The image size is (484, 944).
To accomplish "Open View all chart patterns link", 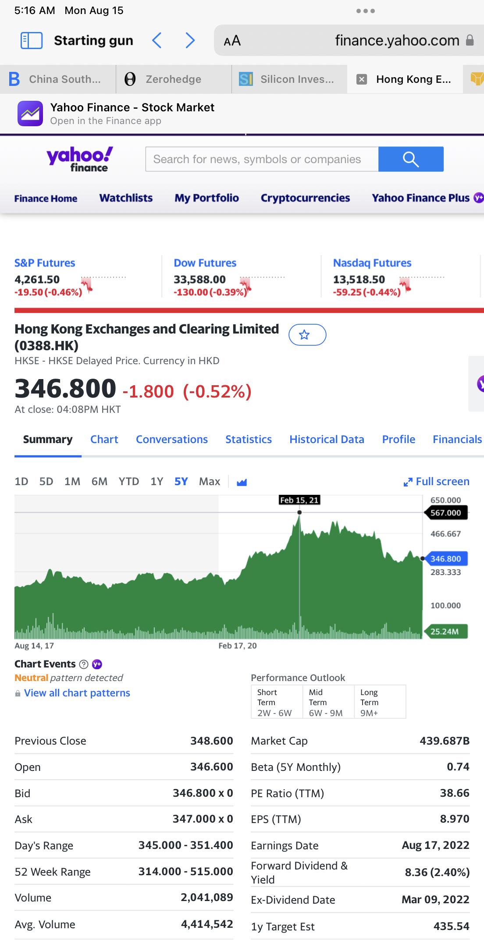I will coord(77,693).
